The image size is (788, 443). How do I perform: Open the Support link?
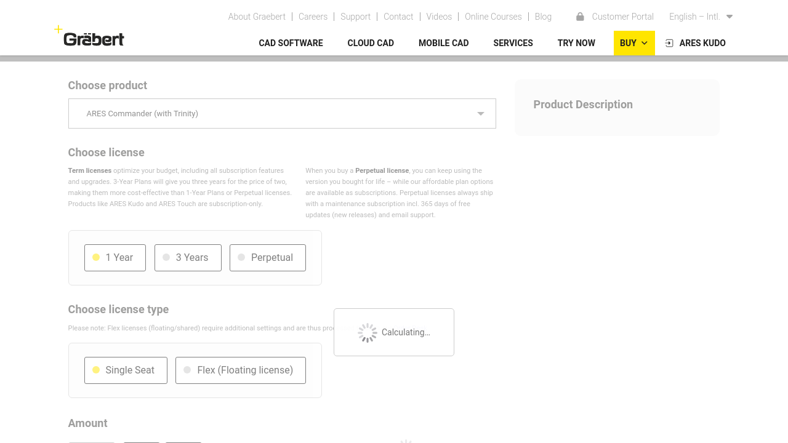tap(355, 17)
